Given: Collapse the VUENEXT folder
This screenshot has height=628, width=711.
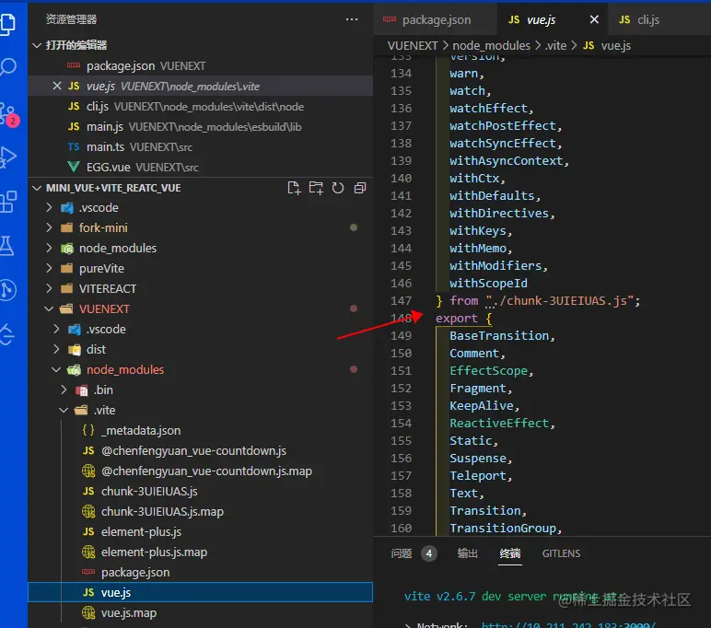Looking at the screenshot, I should 200,308.
